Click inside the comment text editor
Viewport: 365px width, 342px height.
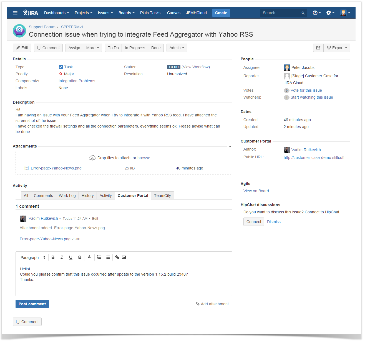tap(124, 279)
